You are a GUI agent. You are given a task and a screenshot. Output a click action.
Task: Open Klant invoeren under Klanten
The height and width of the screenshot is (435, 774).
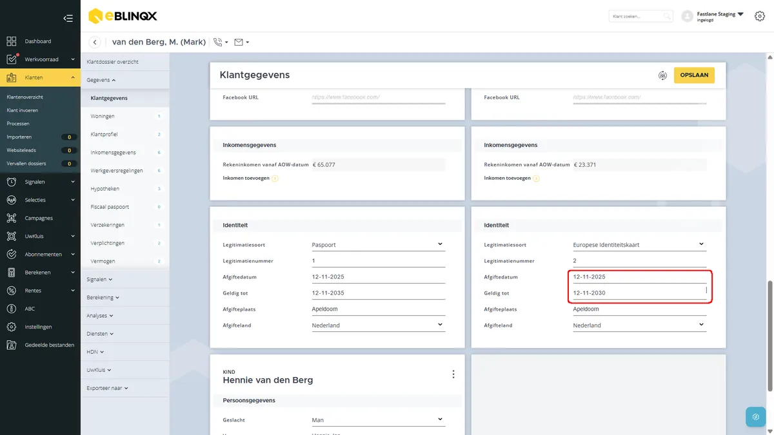point(23,110)
